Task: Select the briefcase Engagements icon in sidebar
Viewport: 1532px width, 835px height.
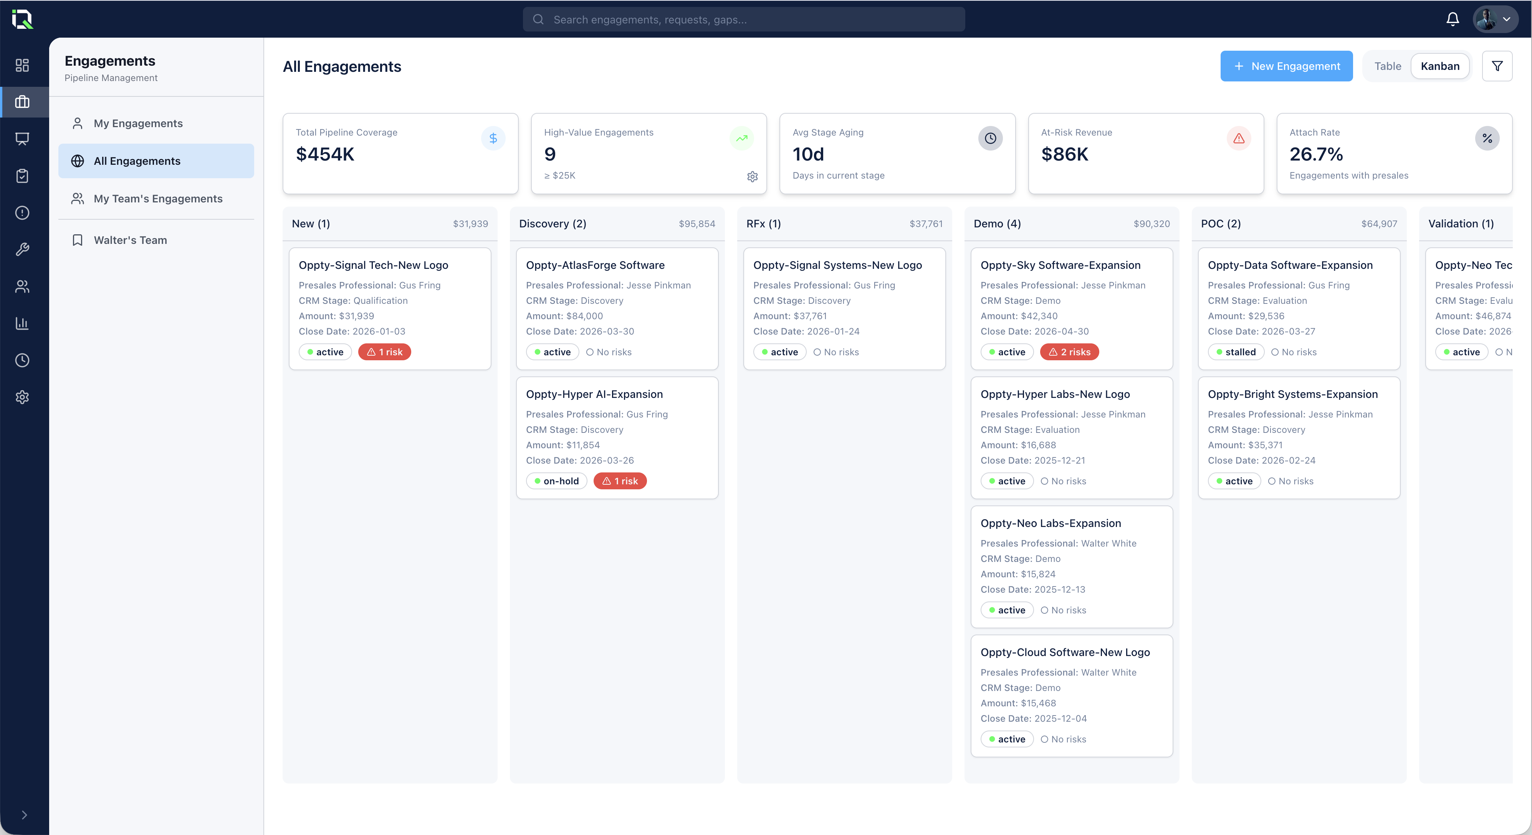Action: [23, 102]
